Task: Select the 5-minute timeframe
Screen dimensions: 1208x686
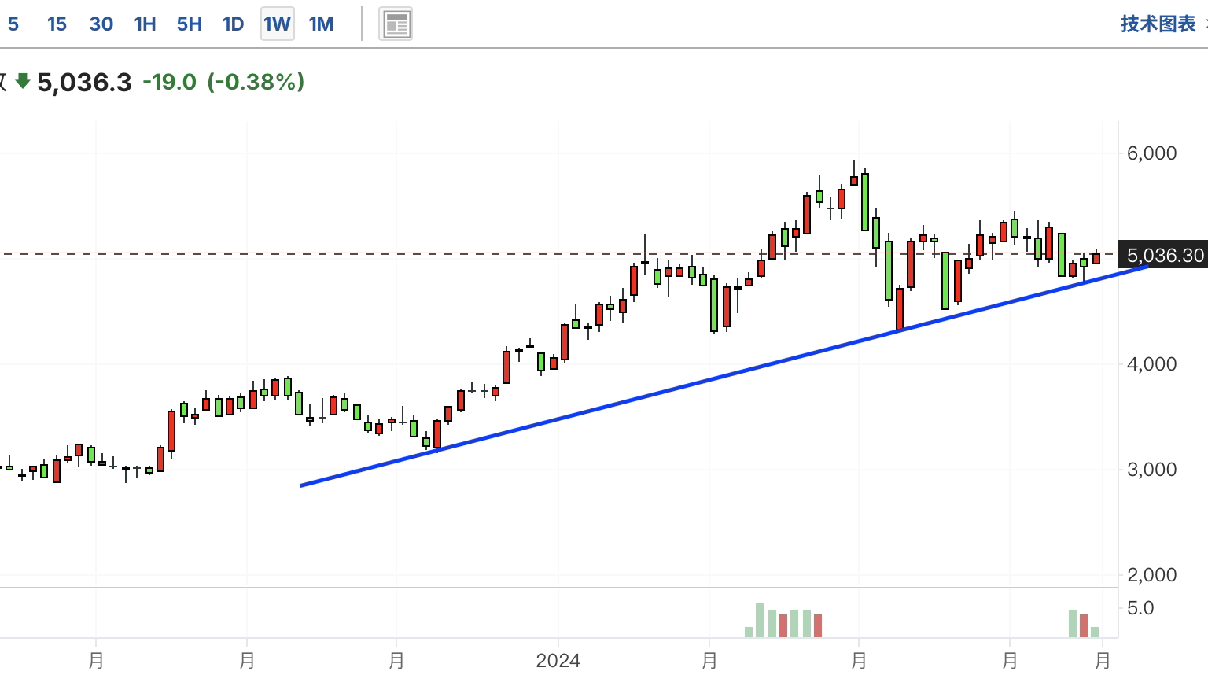Action: click(x=13, y=24)
